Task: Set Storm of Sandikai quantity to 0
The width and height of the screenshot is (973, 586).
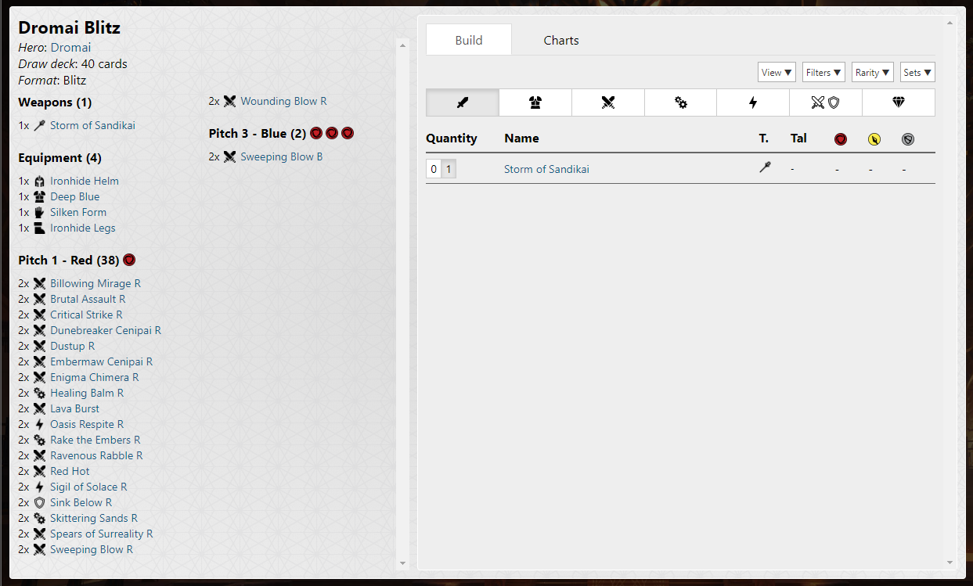Action: (x=434, y=169)
